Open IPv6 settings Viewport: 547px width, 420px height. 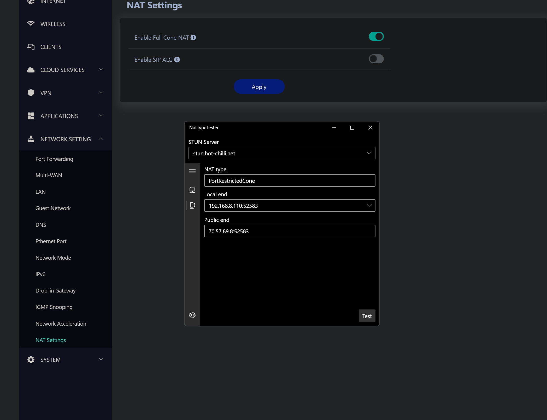40,274
